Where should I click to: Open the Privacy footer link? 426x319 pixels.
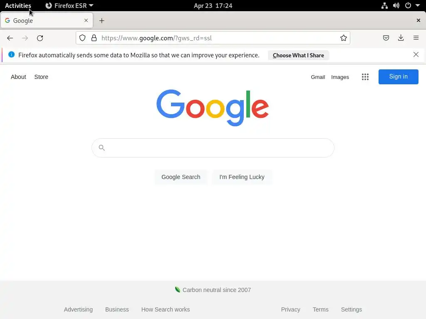pos(290,309)
